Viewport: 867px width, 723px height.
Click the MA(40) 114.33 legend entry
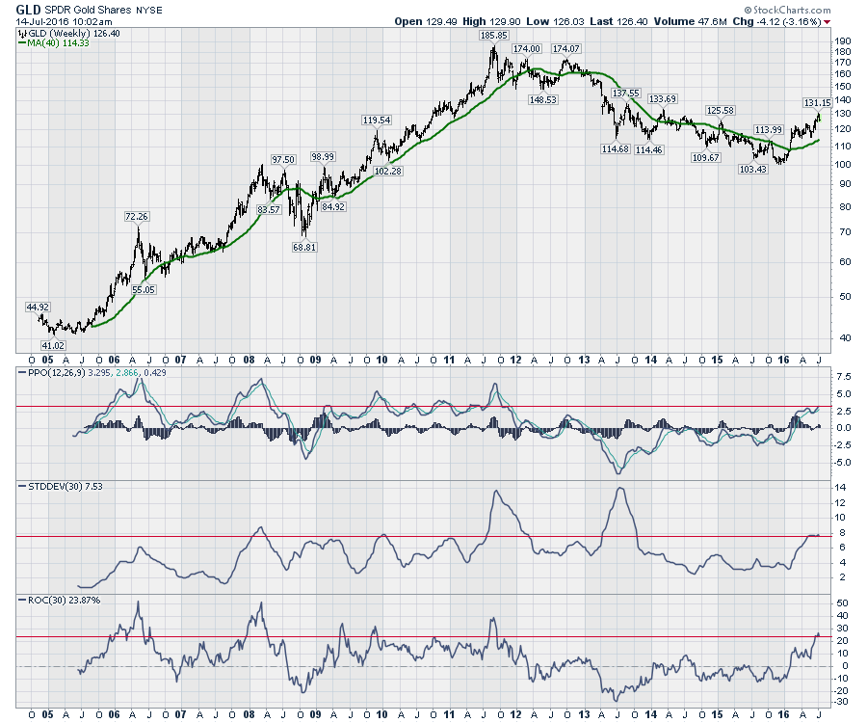(x=53, y=43)
